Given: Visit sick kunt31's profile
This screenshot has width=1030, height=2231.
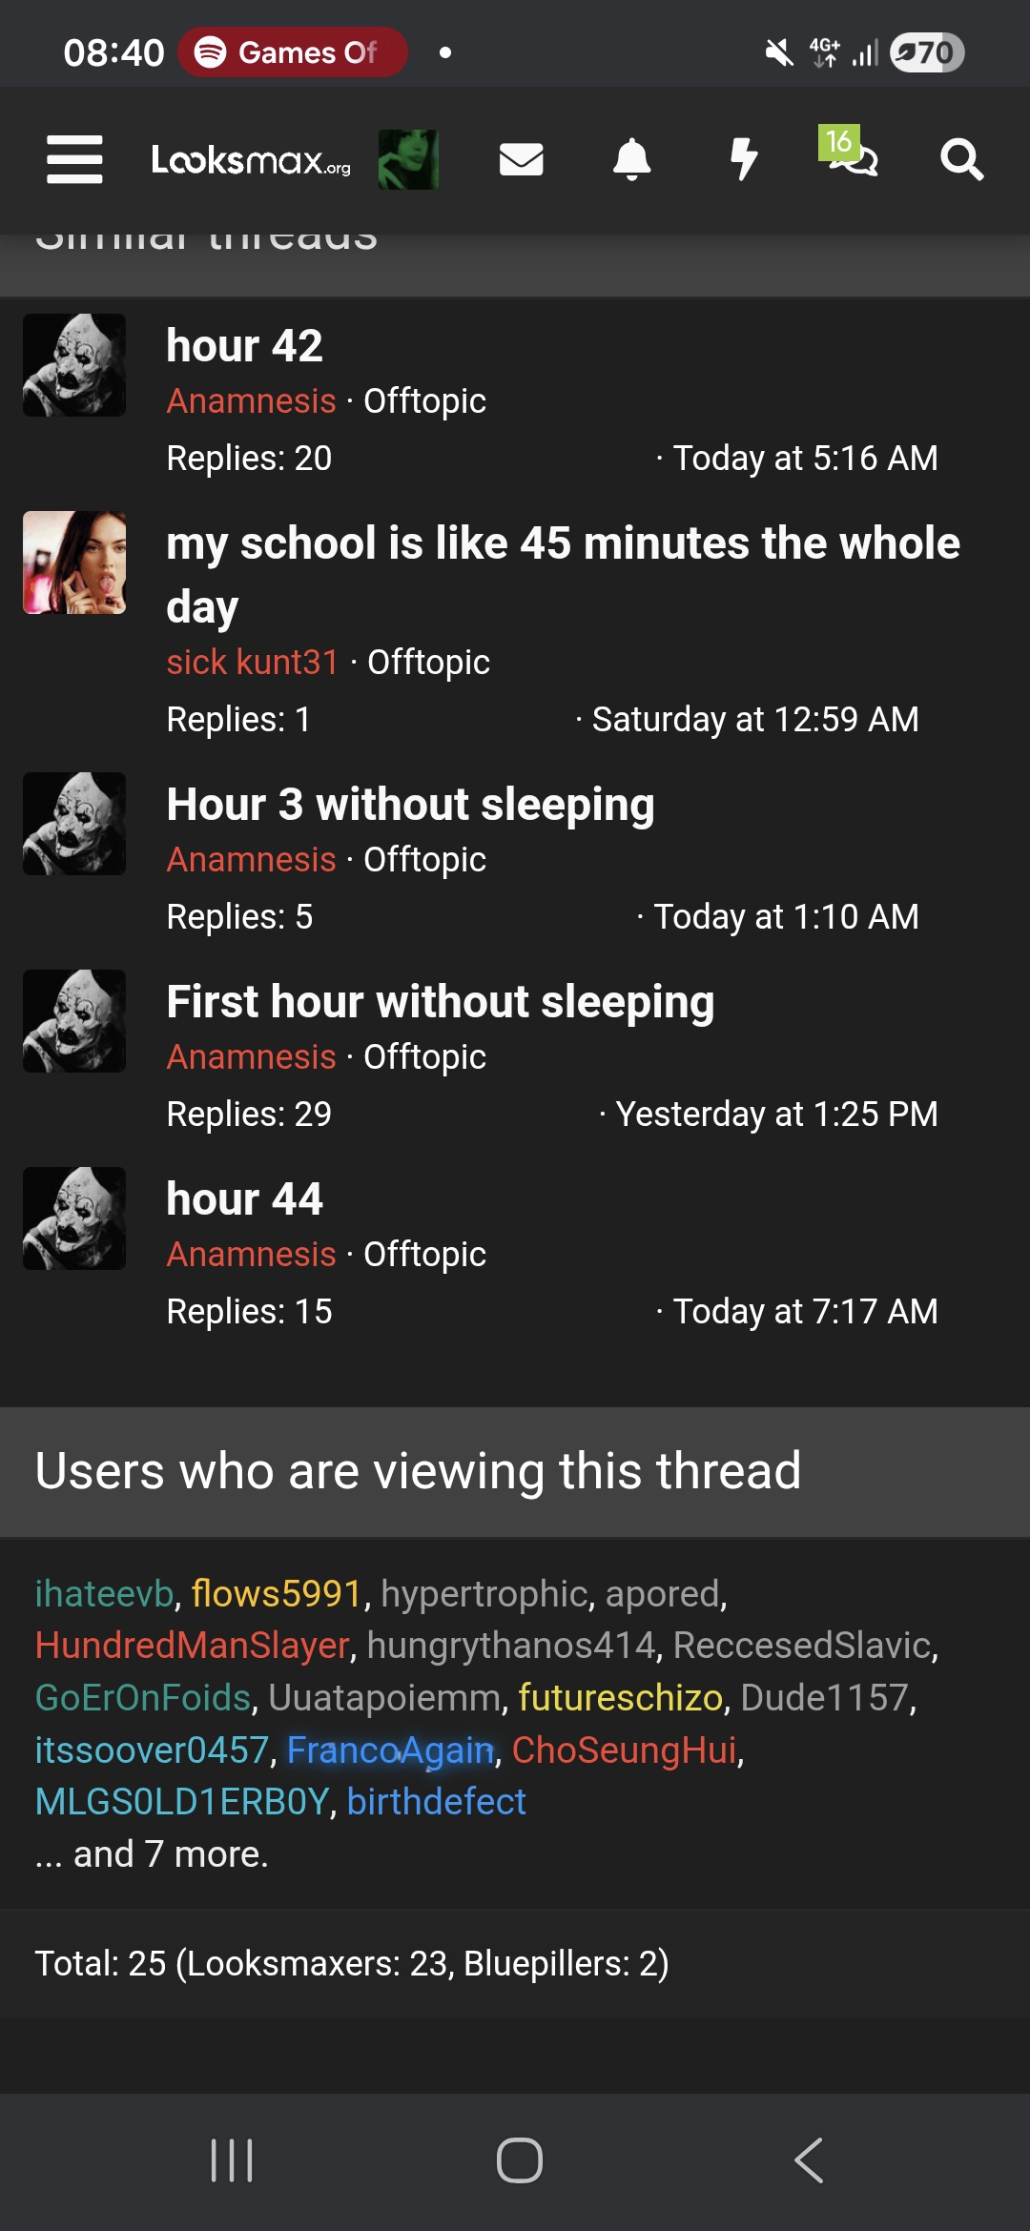Looking at the screenshot, I should point(252,662).
